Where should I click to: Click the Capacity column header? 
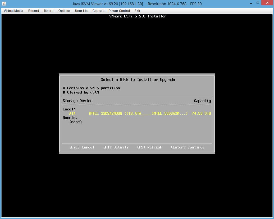202,101
